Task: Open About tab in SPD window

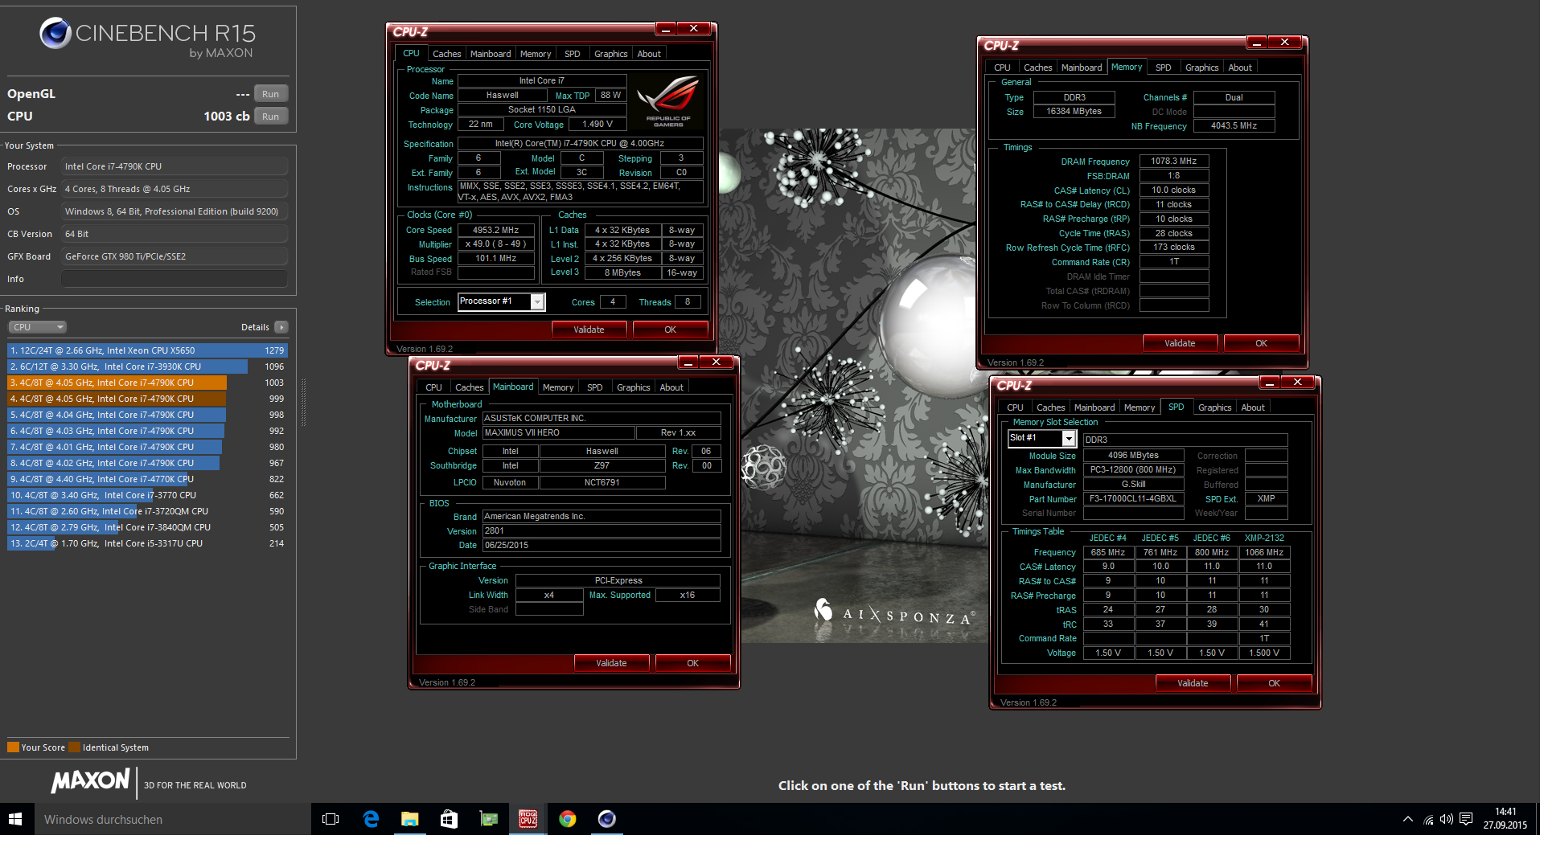Action: 1253,407
